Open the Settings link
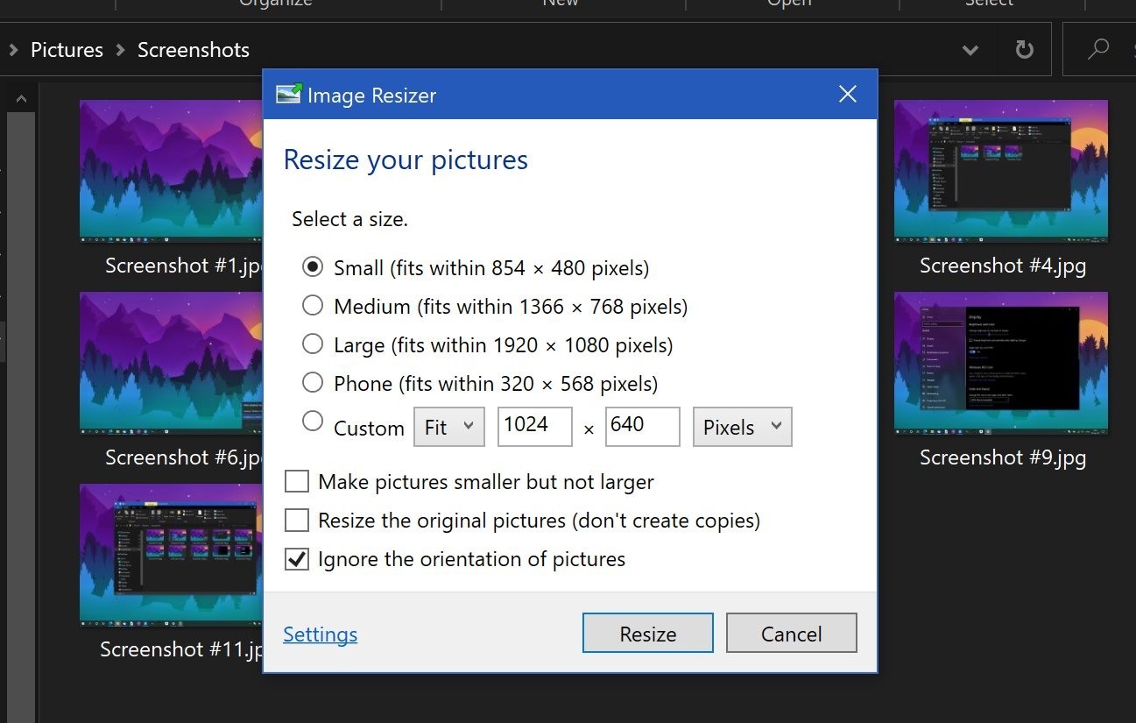 [321, 634]
